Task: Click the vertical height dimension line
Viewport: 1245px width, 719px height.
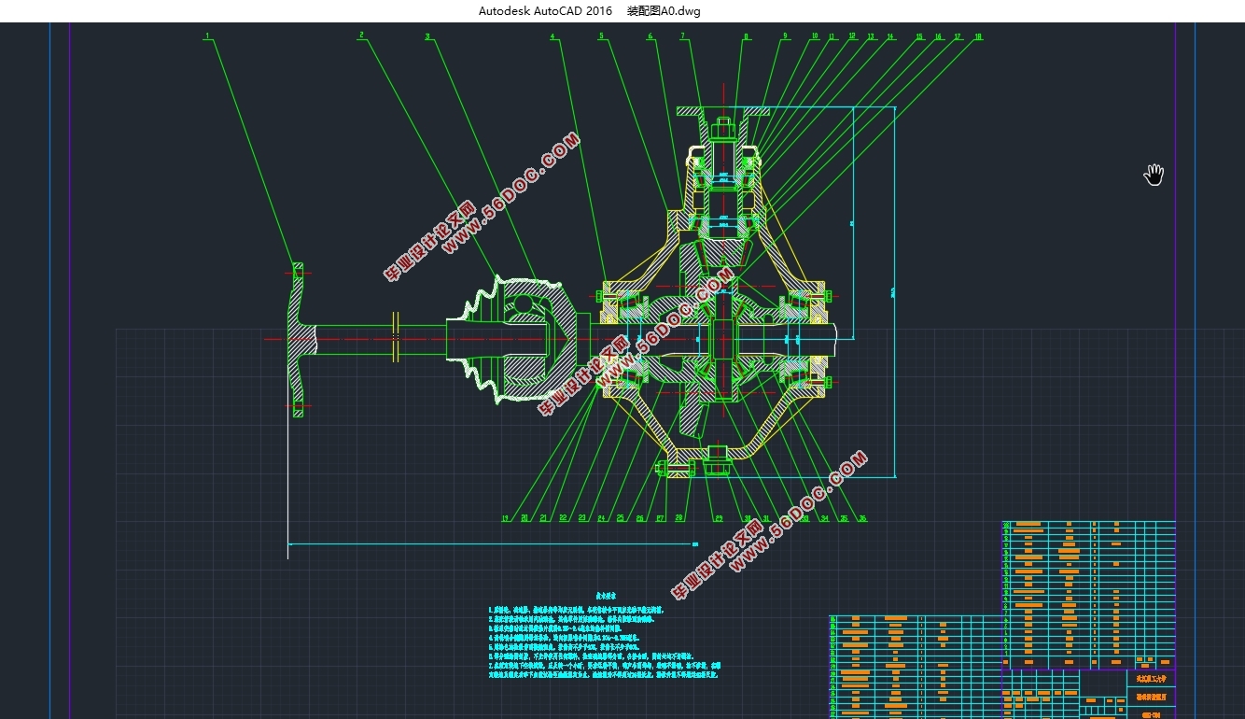Action: pyautogui.click(x=895, y=291)
